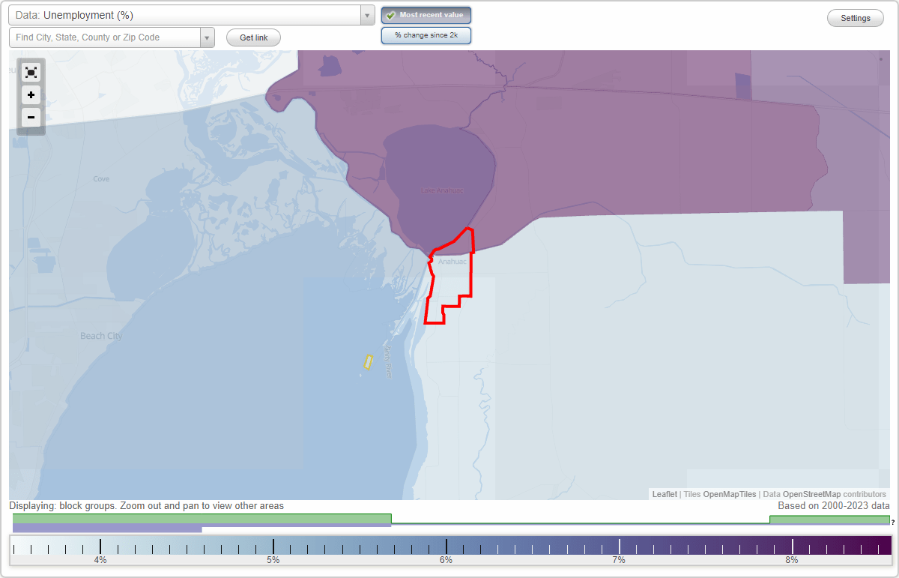Click the Get link button

coord(253,37)
